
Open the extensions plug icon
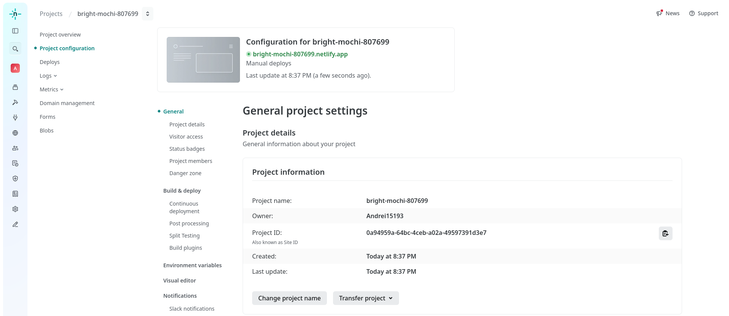[x=15, y=118]
